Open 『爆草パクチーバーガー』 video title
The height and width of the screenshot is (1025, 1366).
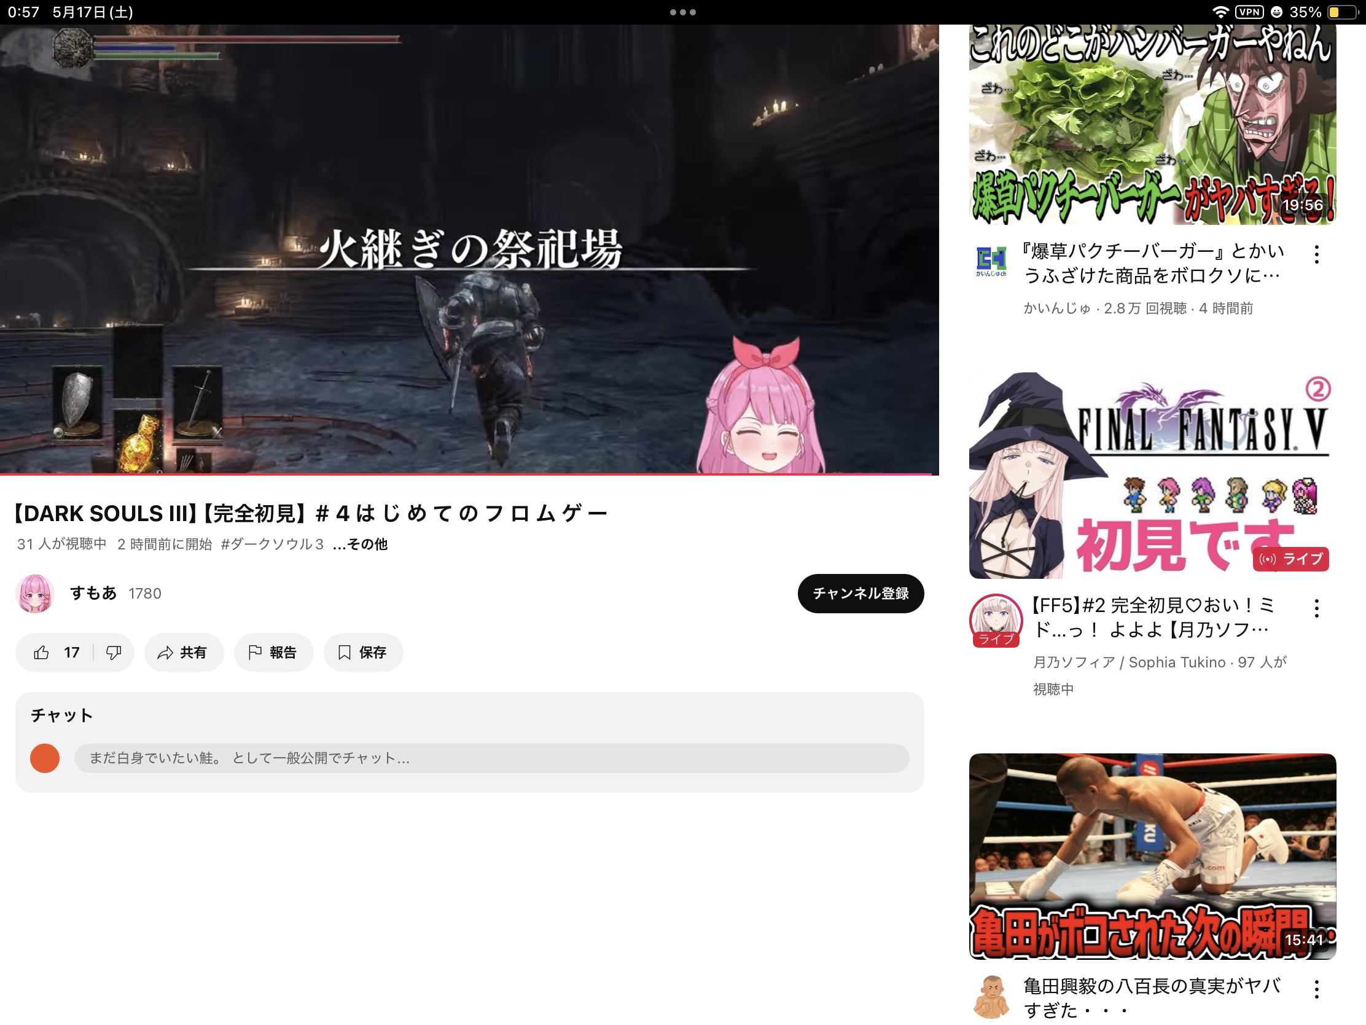pyautogui.click(x=1152, y=263)
